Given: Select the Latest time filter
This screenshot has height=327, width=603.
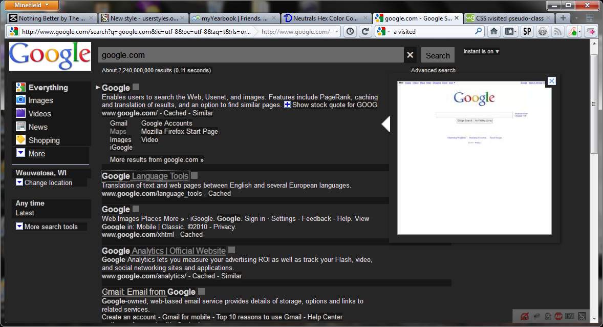Looking at the screenshot, I should point(25,213).
